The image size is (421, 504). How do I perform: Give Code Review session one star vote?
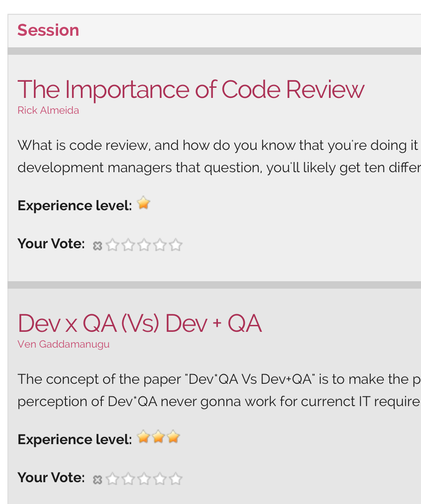pos(112,245)
